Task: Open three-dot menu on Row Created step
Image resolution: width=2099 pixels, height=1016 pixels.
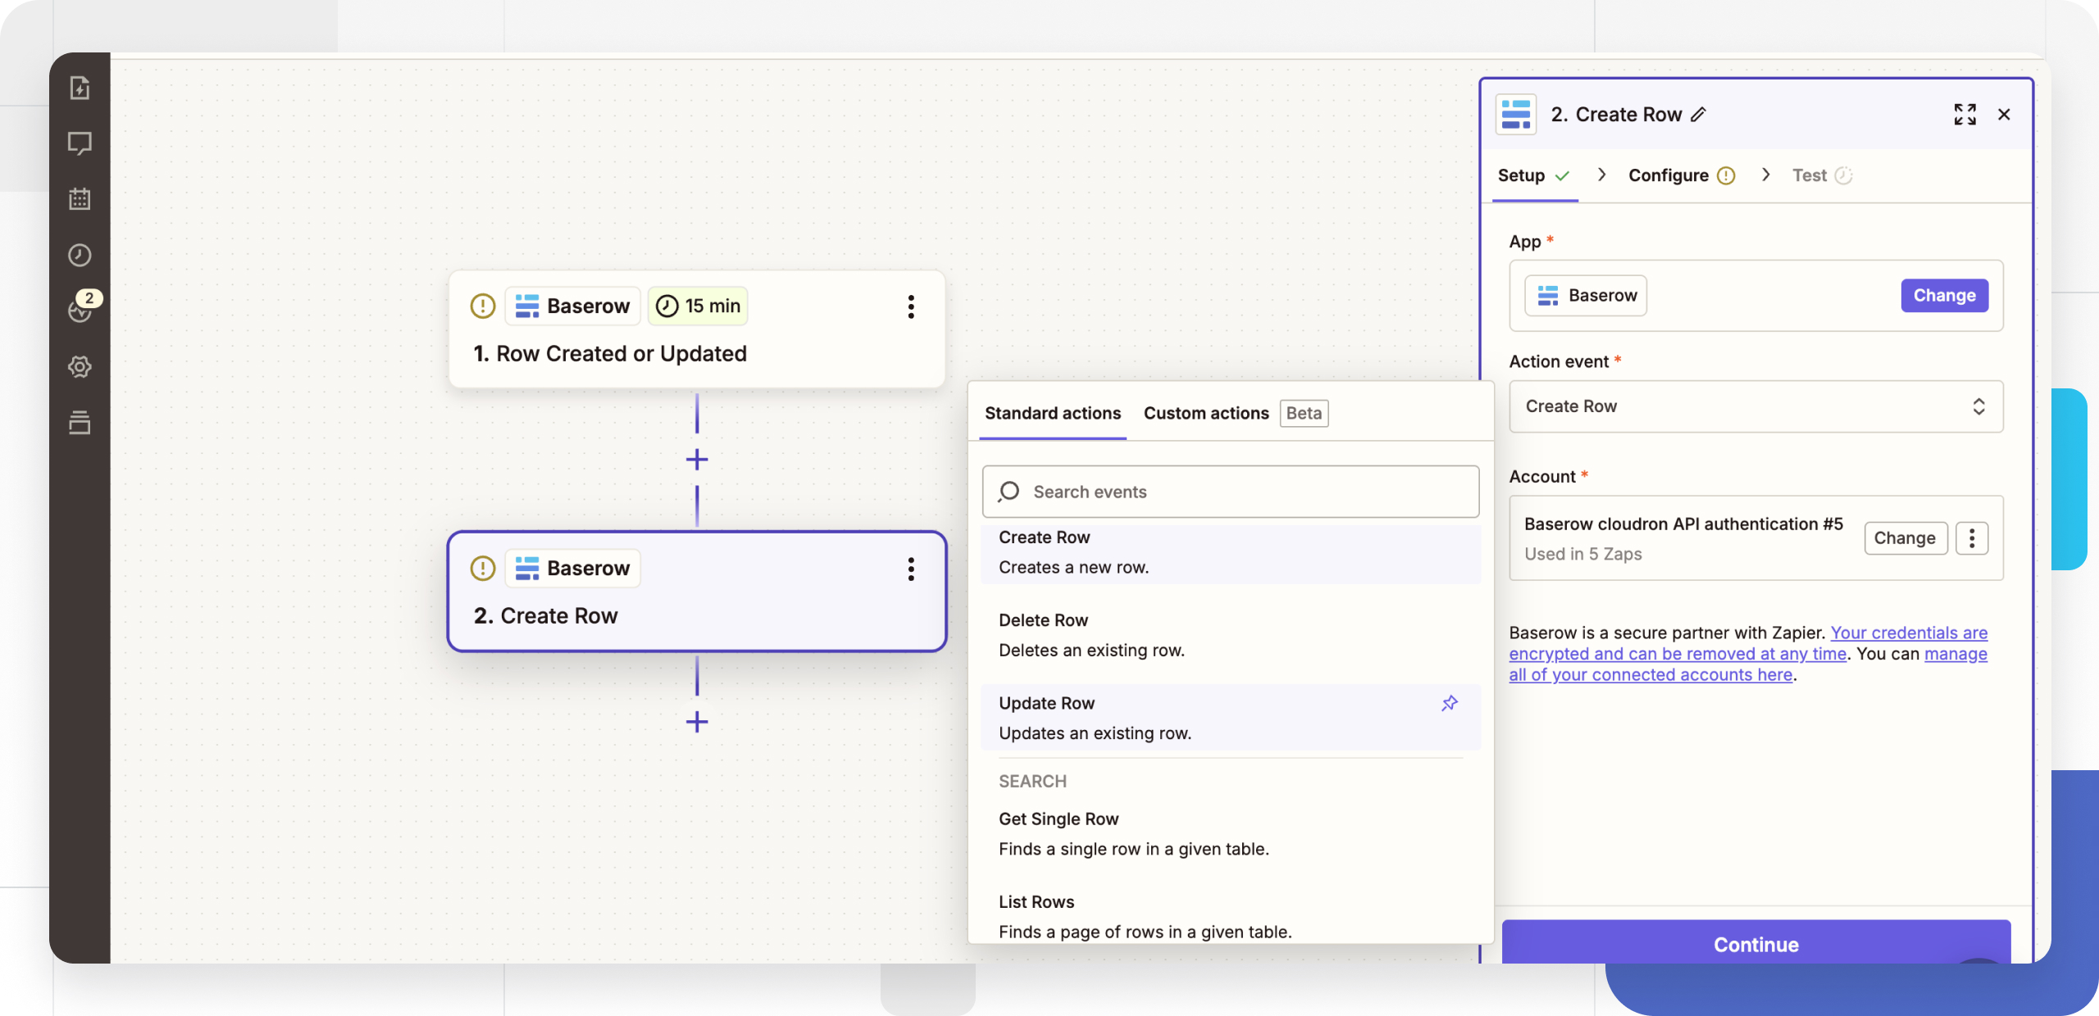Action: tap(910, 306)
